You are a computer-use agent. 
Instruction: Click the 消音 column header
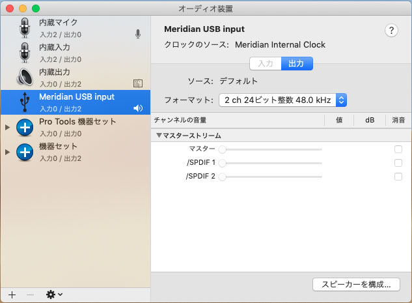(398, 120)
